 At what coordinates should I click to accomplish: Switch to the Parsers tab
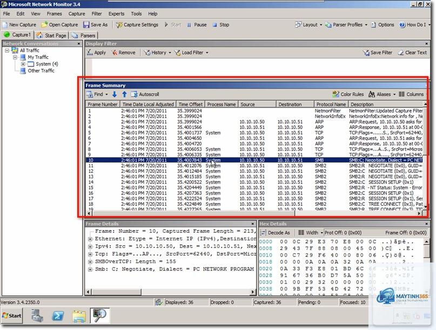click(83, 35)
